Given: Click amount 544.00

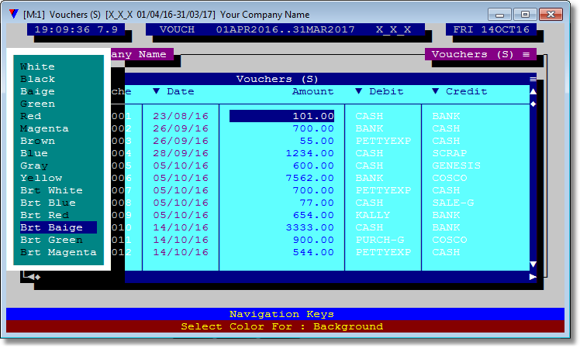Looking at the screenshot, I should (x=313, y=252).
